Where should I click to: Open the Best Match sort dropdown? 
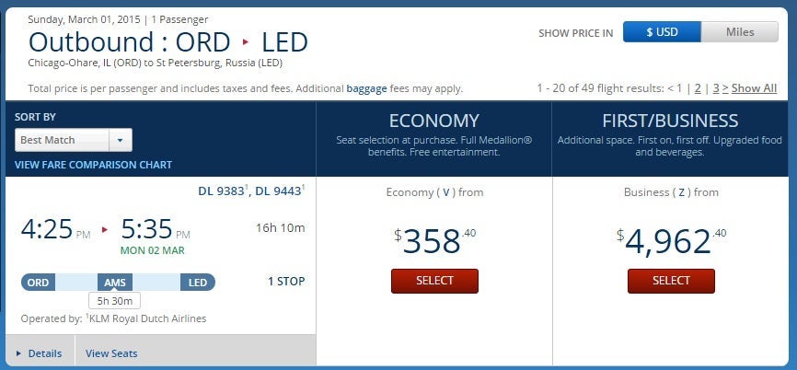121,140
